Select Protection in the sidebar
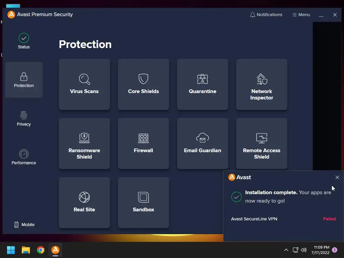344x258 pixels. pos(24,80)
